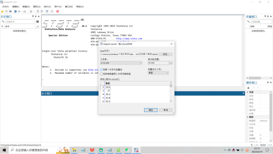The height and width of the screenshot is (154, 273).
Task: Click the Properties window vertical scrollbar thumb
Action: tap(271, 112)
